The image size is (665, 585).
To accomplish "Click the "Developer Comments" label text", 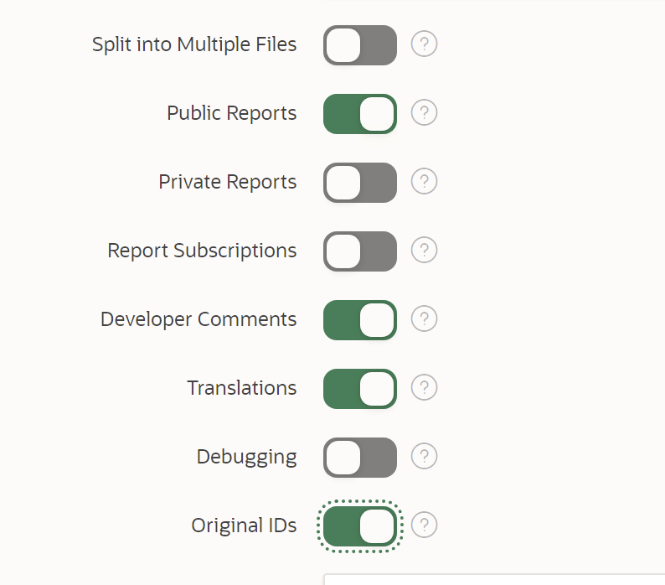I will (198, 319).
